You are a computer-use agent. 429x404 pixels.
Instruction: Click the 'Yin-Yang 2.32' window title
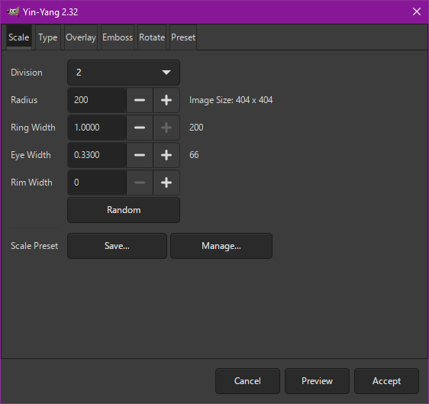[50, 12]
